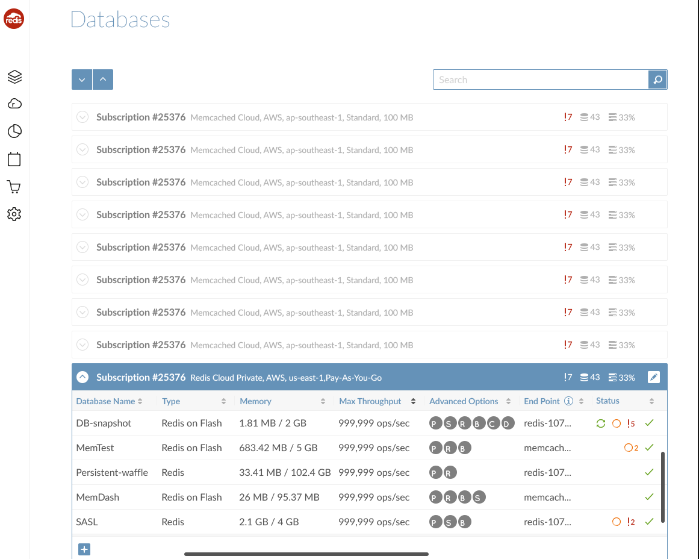
Task: Sort by Type column arrows
Action: 223,401
